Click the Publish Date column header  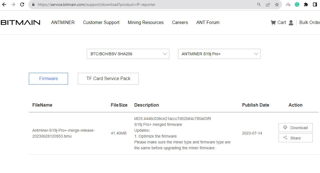click(x=256, y=105)
